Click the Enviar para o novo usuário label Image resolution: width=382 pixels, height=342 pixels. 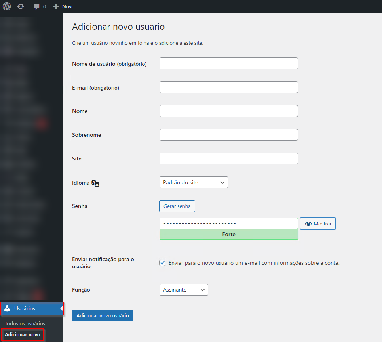pyautogui.click(x=254, y=263)
